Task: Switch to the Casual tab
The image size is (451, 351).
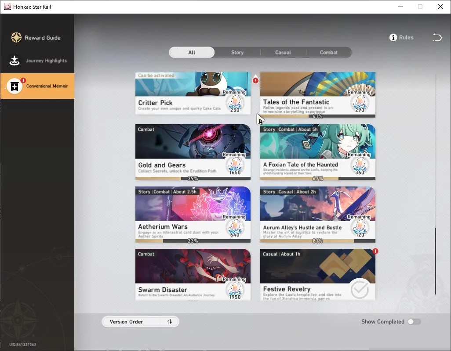Action: (283, 53)
